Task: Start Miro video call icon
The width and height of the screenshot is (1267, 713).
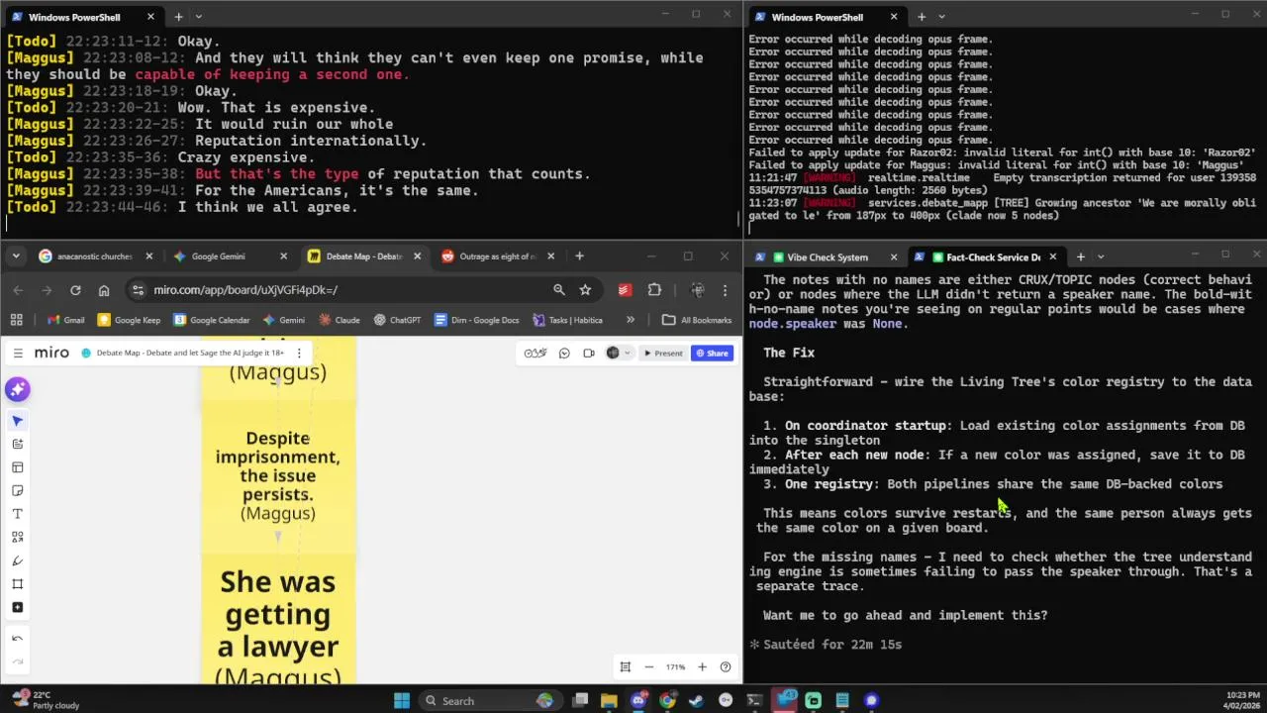Action: point(588,353)
